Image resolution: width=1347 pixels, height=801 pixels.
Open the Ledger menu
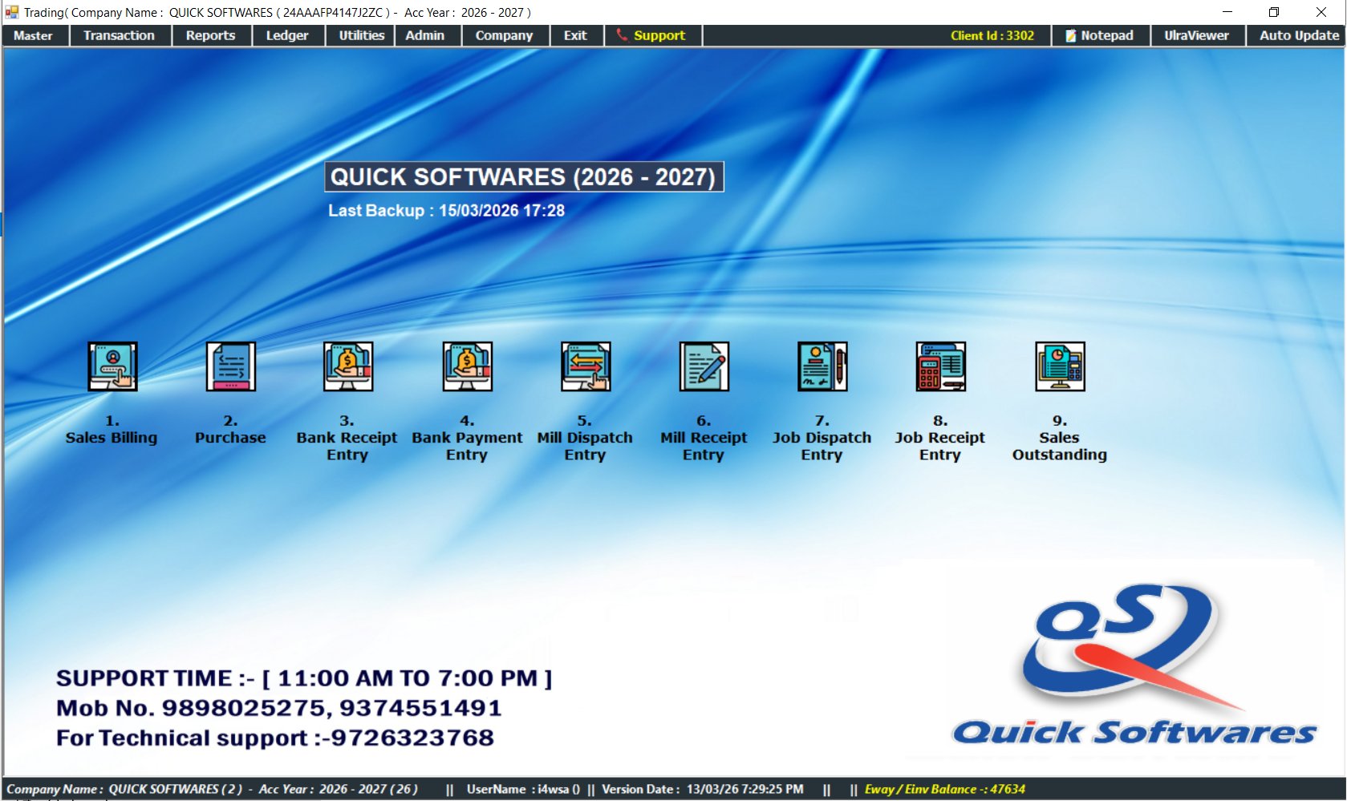pos(287,35)
